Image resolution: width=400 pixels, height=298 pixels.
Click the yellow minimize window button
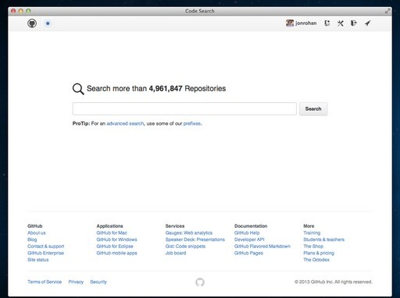click(x=21, y=11)
